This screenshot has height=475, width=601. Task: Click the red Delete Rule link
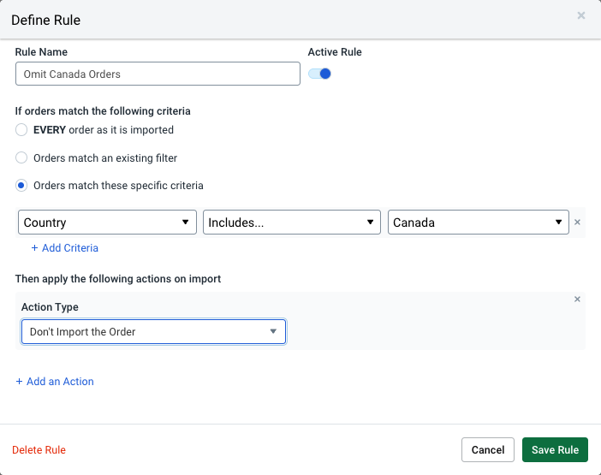click(x=39, y=450)
